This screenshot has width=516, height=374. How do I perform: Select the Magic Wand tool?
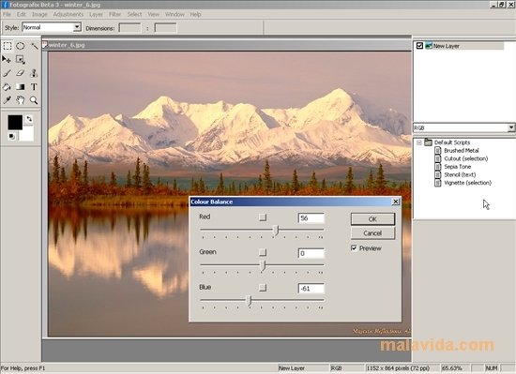click(34, 46)
